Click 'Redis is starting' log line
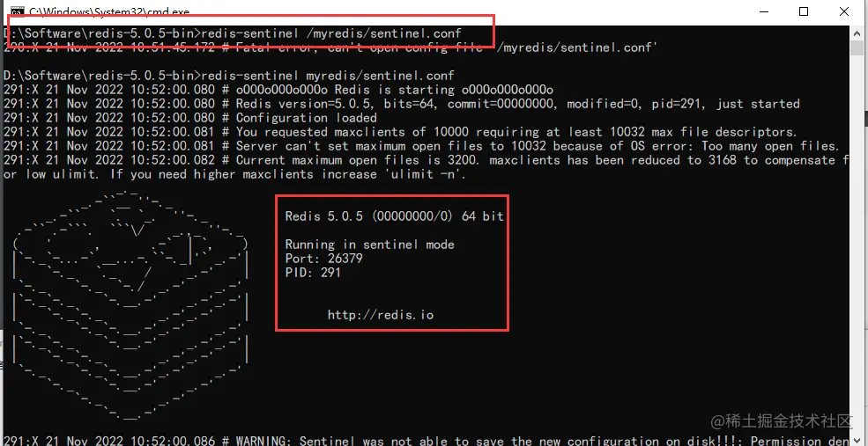 point(278,90)
